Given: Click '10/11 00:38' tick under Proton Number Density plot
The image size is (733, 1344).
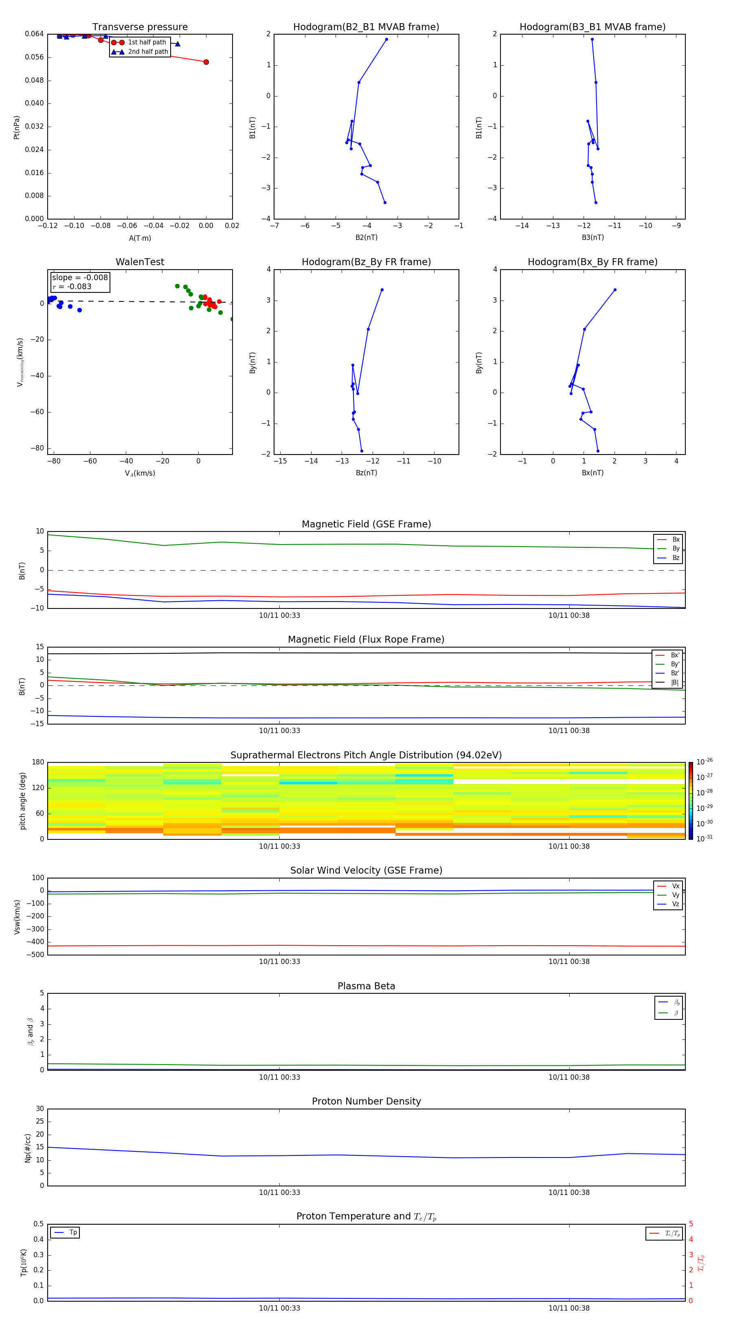Looking at the screenshot, I should (568, 1192).
